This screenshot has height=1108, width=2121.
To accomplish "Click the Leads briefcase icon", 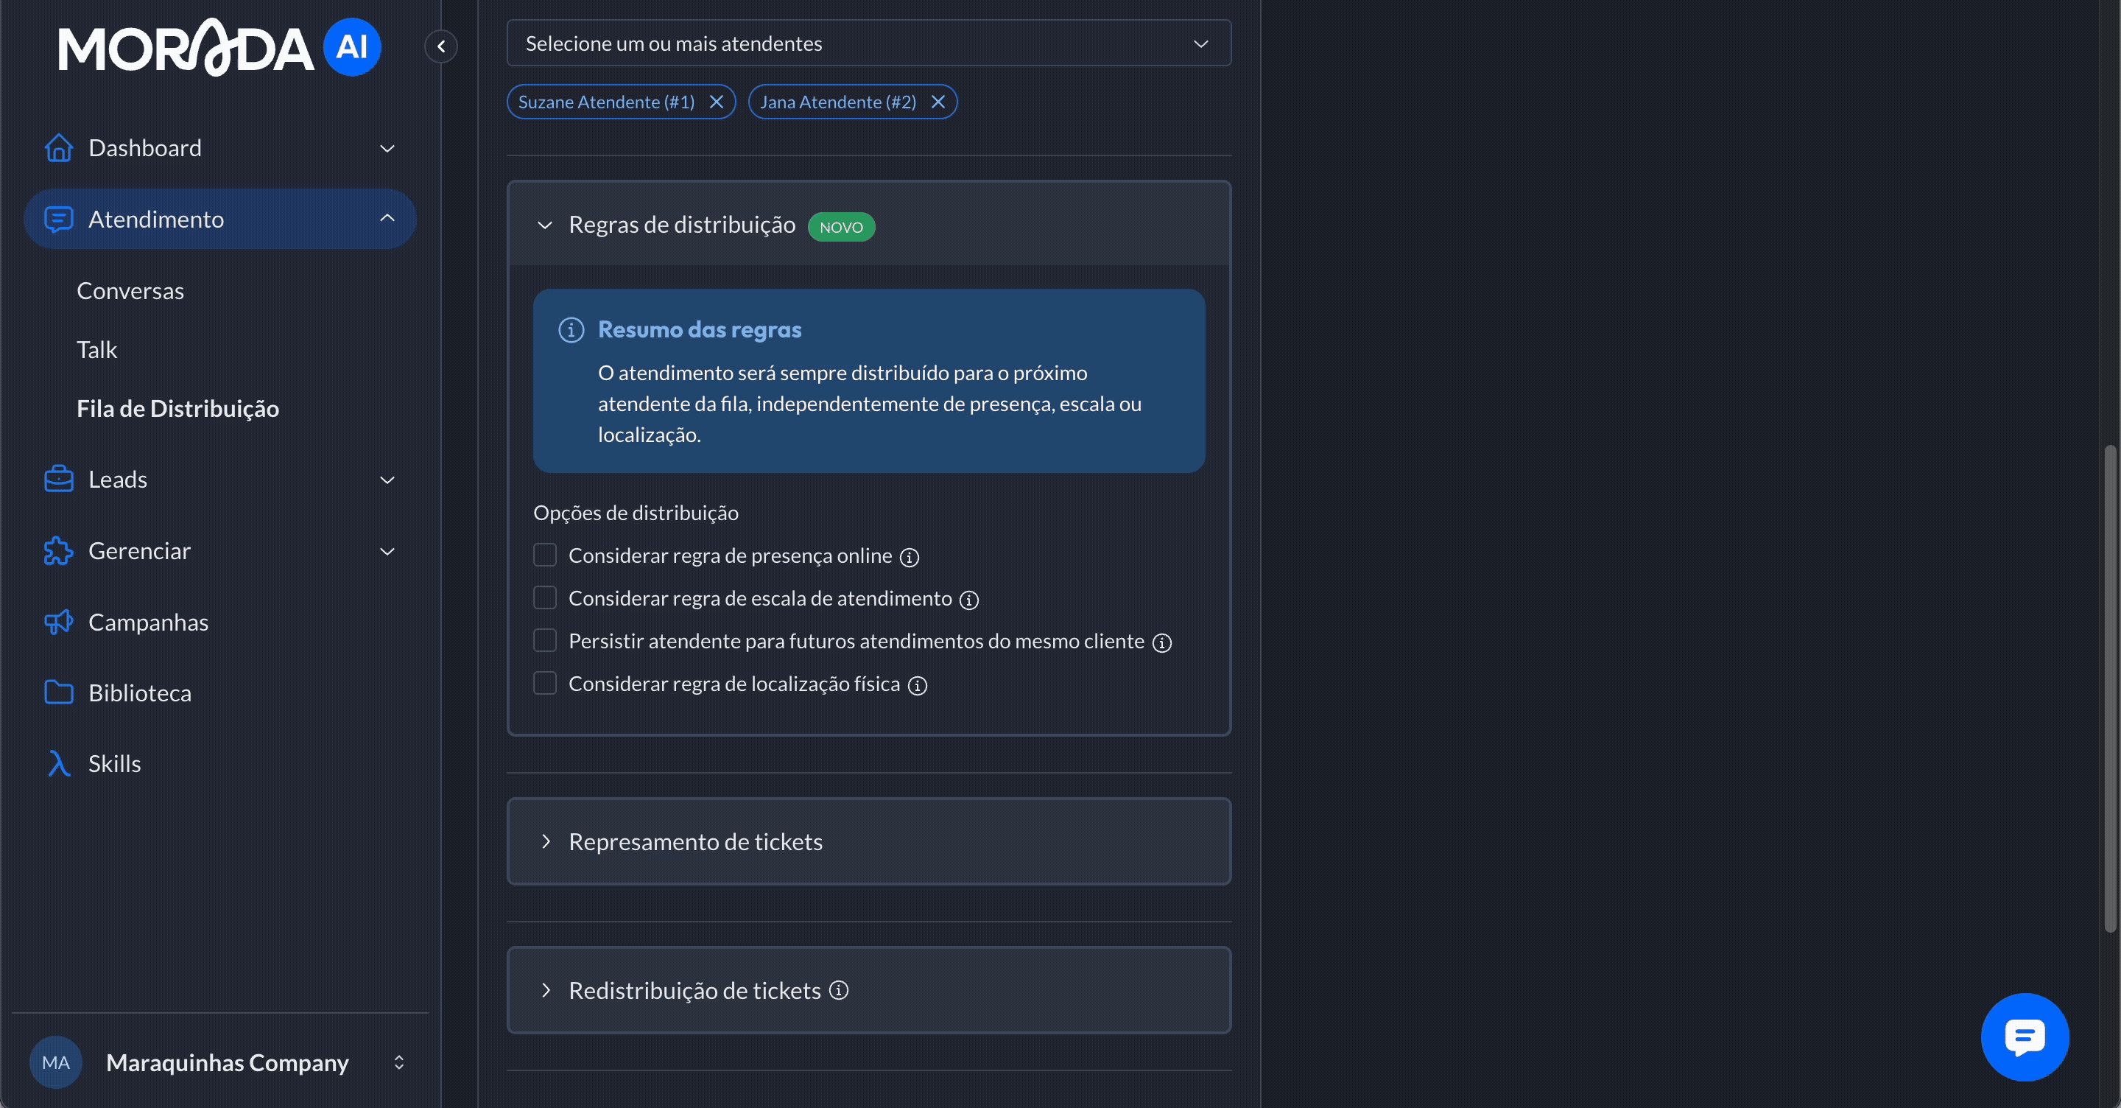I will point(57,479).
